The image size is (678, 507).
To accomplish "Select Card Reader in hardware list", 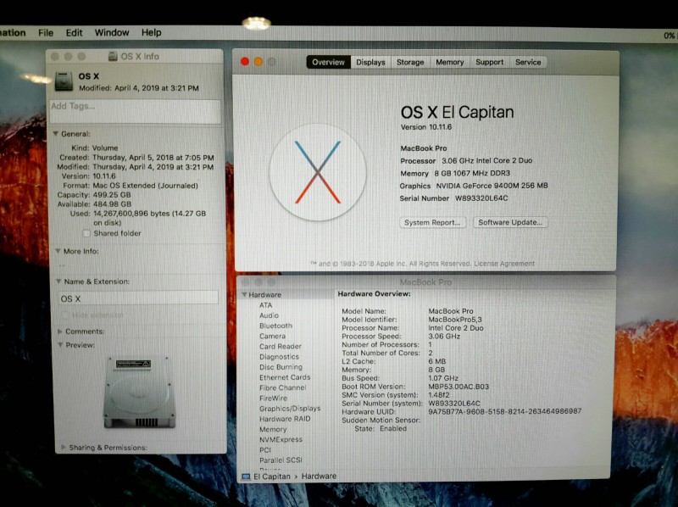I will (281, 347).
